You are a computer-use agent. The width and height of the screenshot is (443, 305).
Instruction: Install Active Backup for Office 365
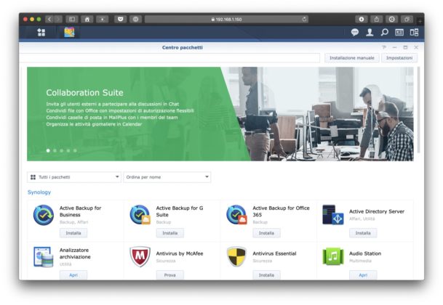click(x=266, y=233)
